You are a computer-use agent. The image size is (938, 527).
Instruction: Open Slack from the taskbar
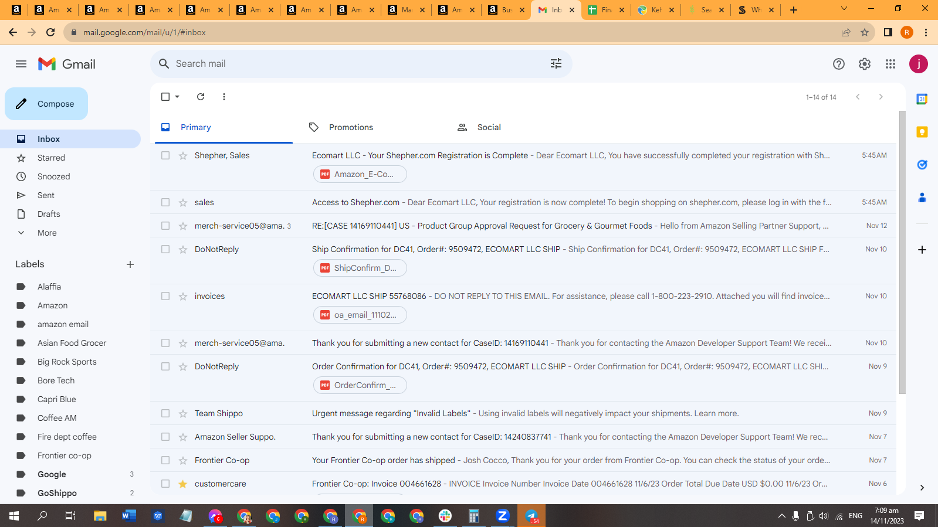coord(445,516)
